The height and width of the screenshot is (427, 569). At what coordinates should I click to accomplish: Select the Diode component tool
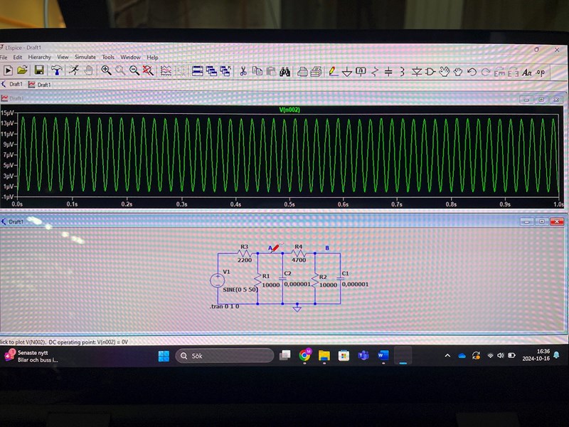coord(416,72)
